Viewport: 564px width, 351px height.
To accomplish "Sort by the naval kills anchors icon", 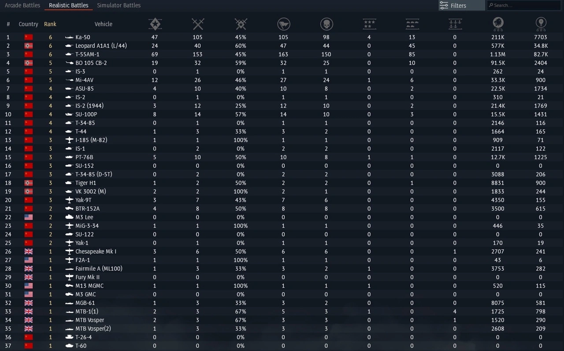I will [455, 24].
